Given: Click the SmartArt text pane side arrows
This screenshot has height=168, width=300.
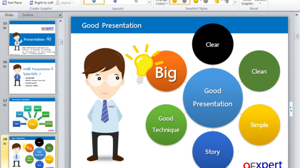Looking at the screenshot, I should coord(291,109).
